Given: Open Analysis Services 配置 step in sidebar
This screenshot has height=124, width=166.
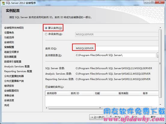Looking at the screenshot, I should click(x=17, y=66).
